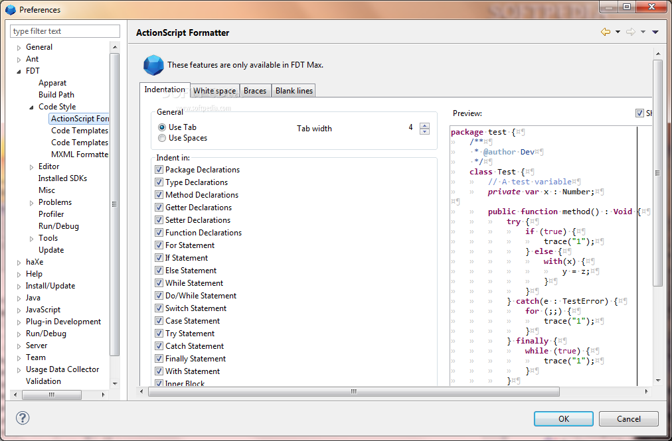Expand the Plug-in Development node

pyautogui.click(x=19, y=322)
